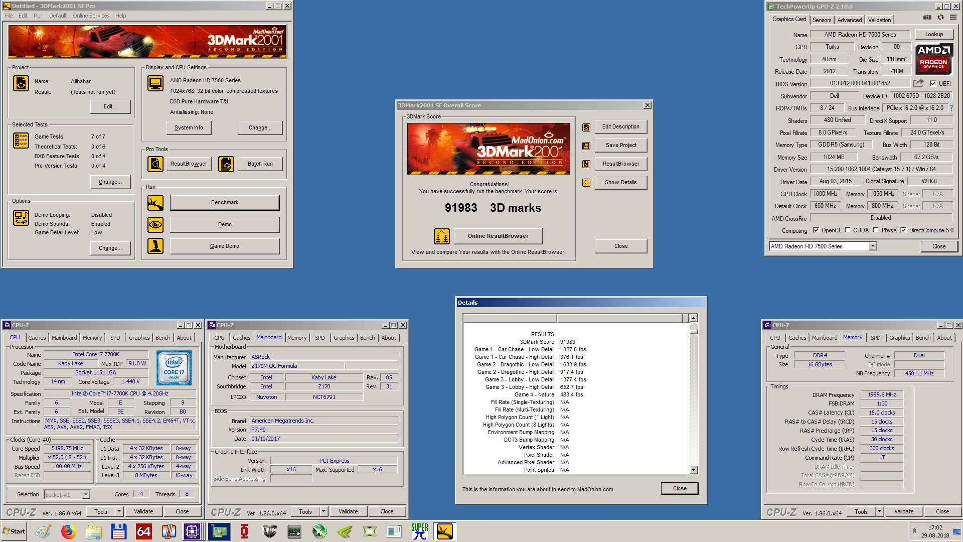Click the Selected Tests checklist icon

pyautogui.click(x=21, y=141)
